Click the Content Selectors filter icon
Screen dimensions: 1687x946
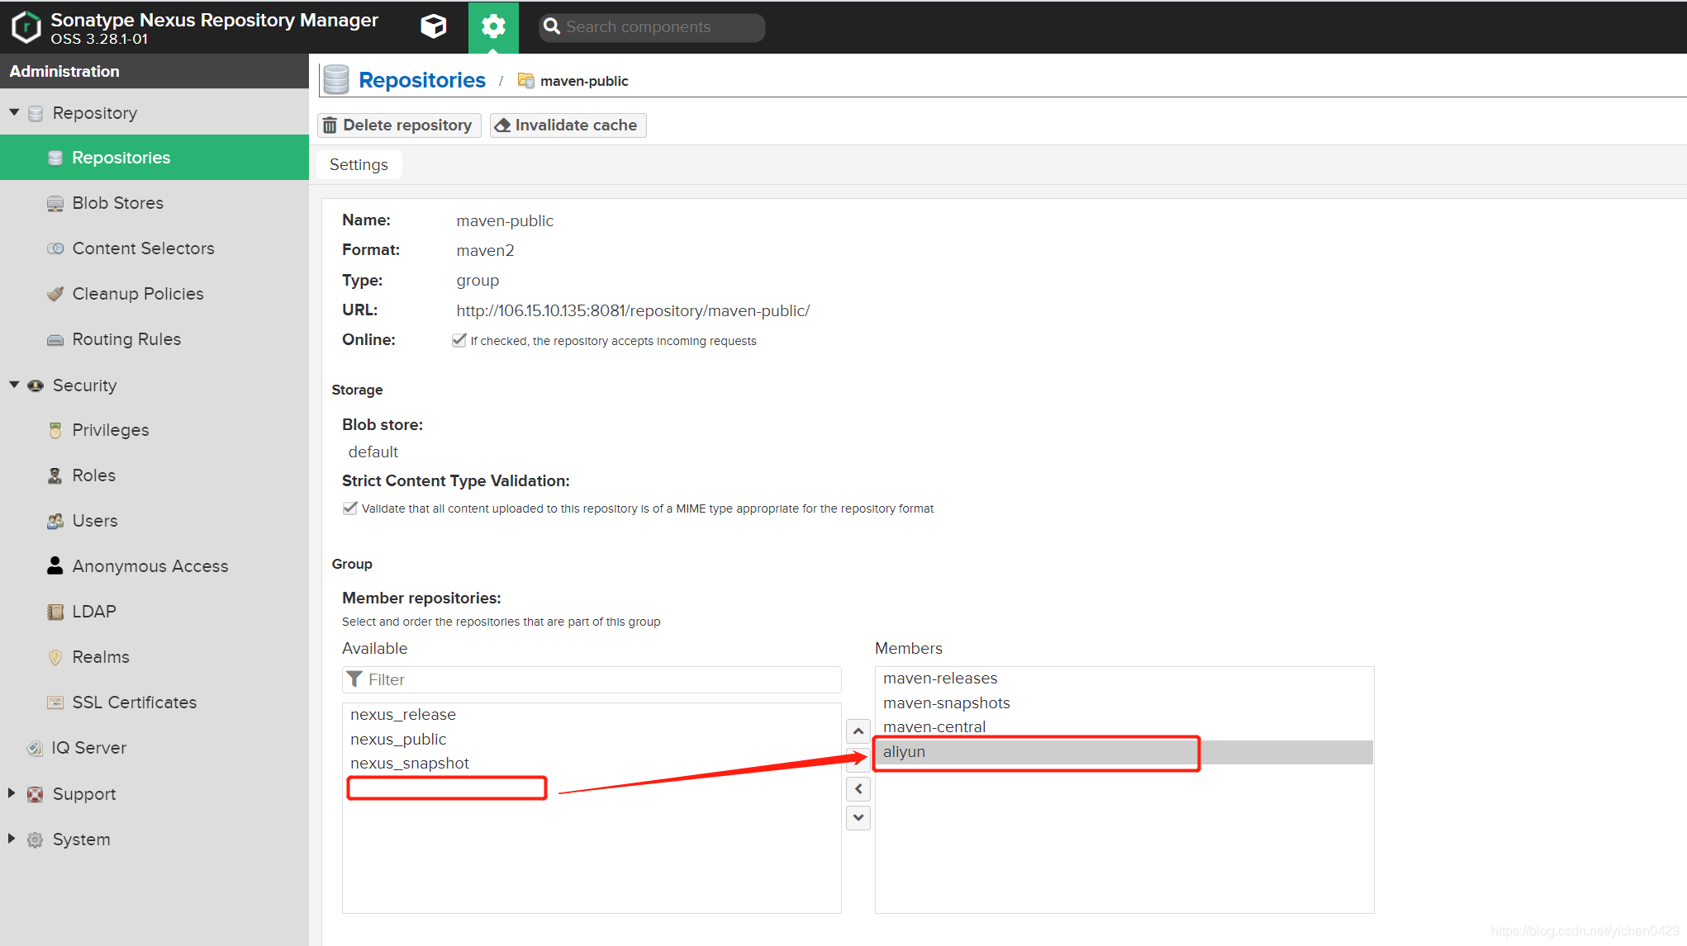click(x=55, y=248)
